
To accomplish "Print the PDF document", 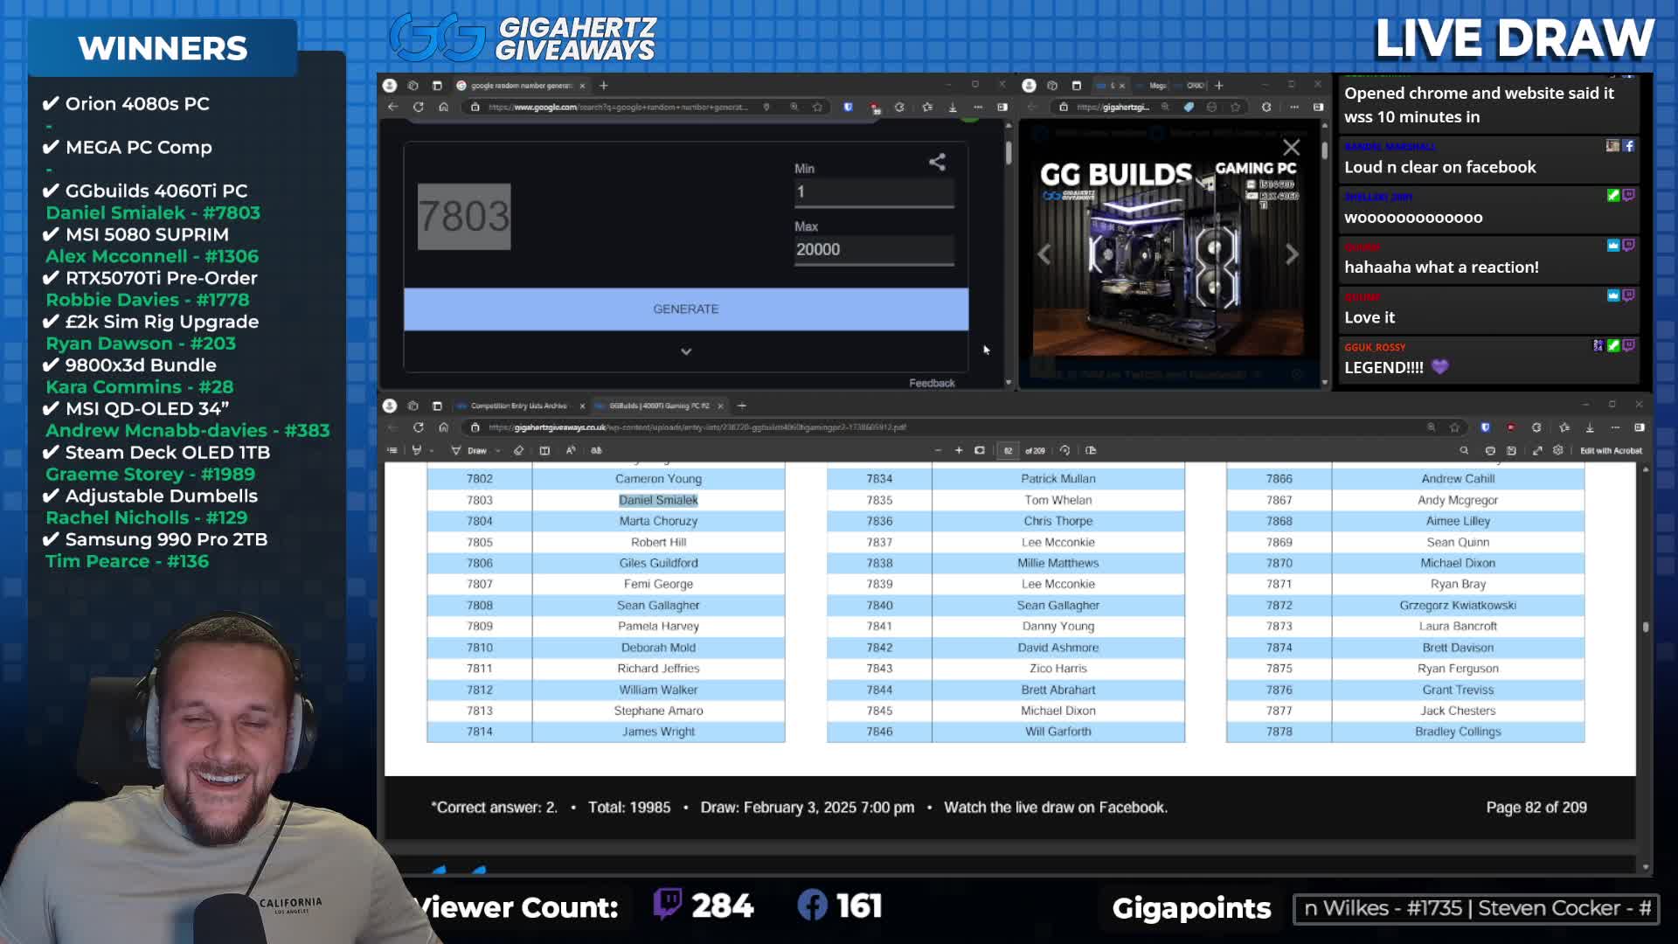I will click(x=1490, y=450).
